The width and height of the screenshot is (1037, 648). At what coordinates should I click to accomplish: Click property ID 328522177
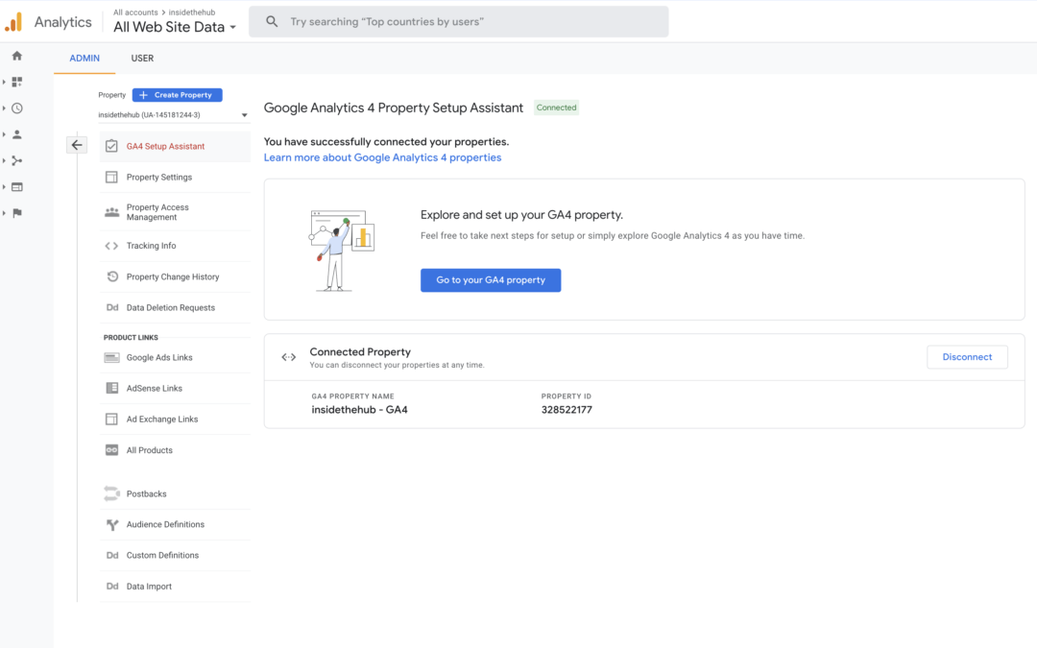(x=567, y=410)
